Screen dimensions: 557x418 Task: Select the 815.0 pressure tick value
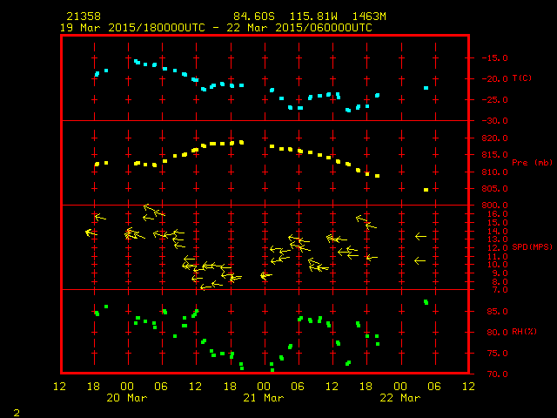tap(495, 155)
